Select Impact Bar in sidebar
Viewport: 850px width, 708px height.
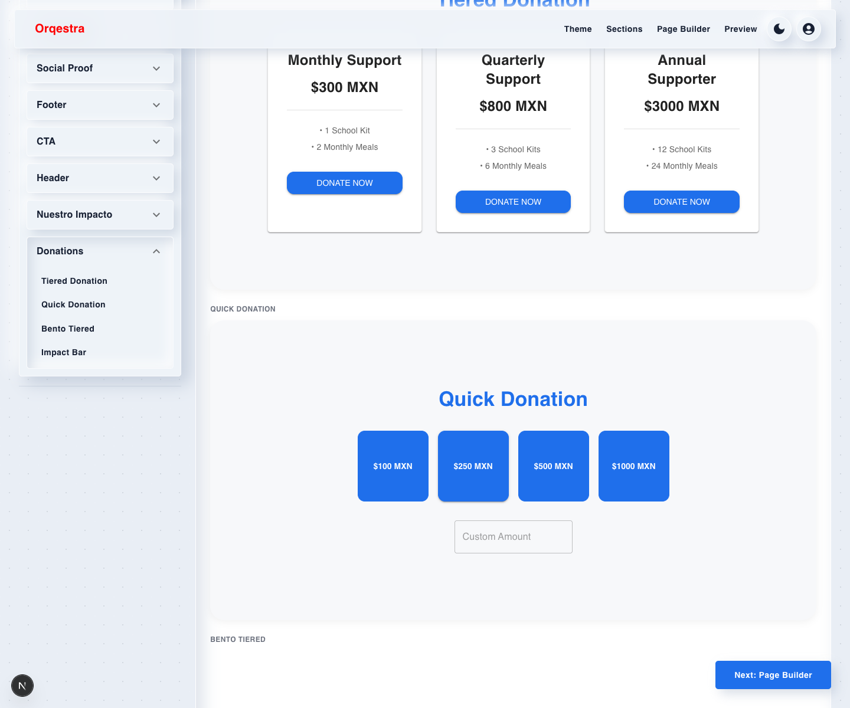(x=64, y=352)
